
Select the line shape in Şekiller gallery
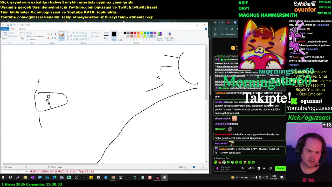(x=68, y=33)
